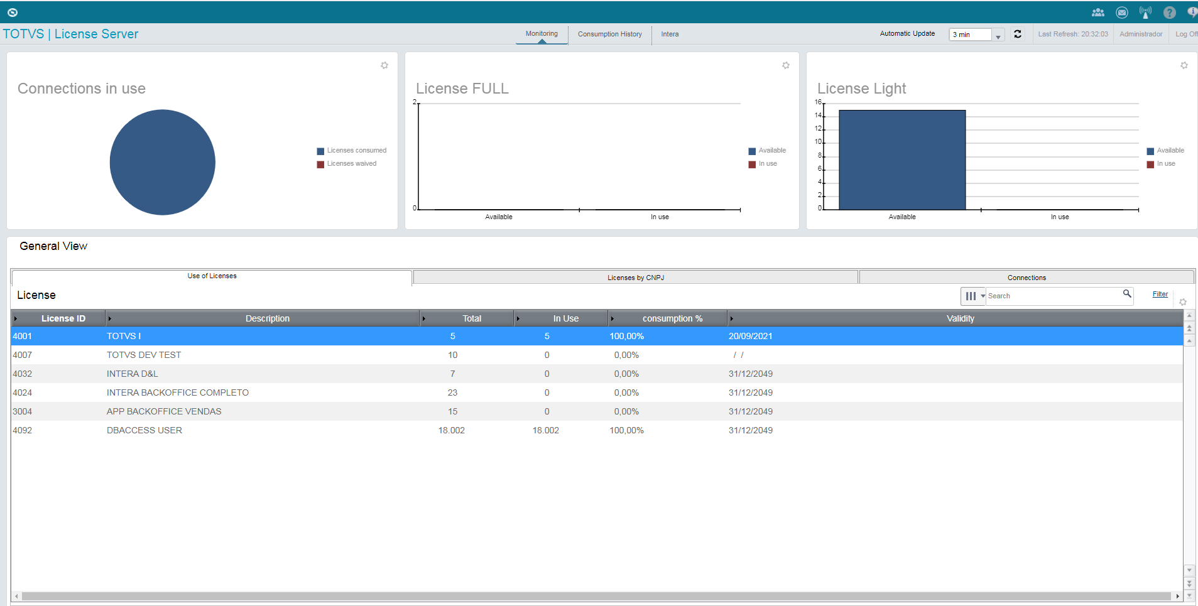Jump to top of the license grid

(1189, 315)
